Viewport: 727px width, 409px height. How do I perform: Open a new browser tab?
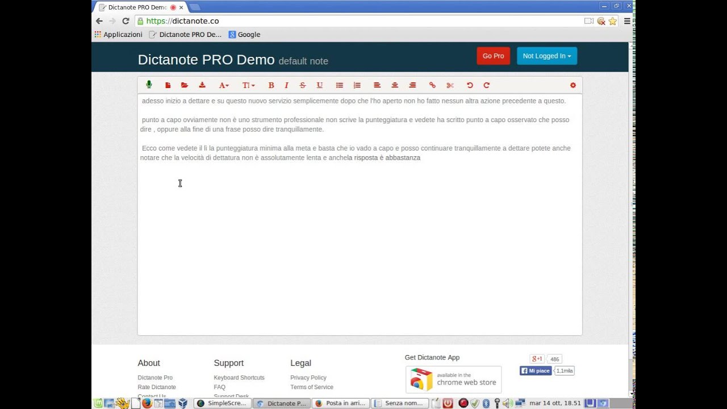click(x=195, y=7)
